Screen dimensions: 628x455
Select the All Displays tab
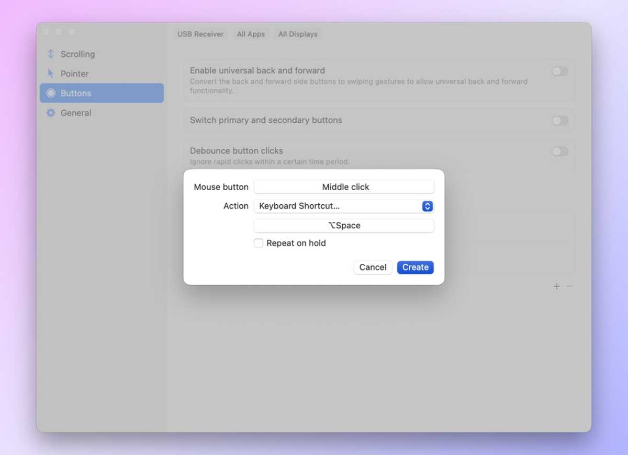point(297,34)
